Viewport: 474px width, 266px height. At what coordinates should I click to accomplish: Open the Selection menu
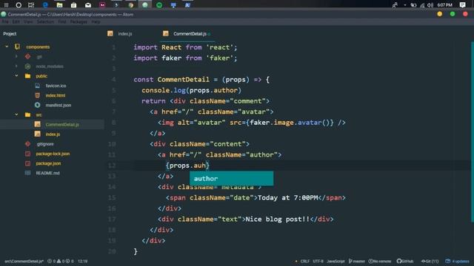(45, 21)
